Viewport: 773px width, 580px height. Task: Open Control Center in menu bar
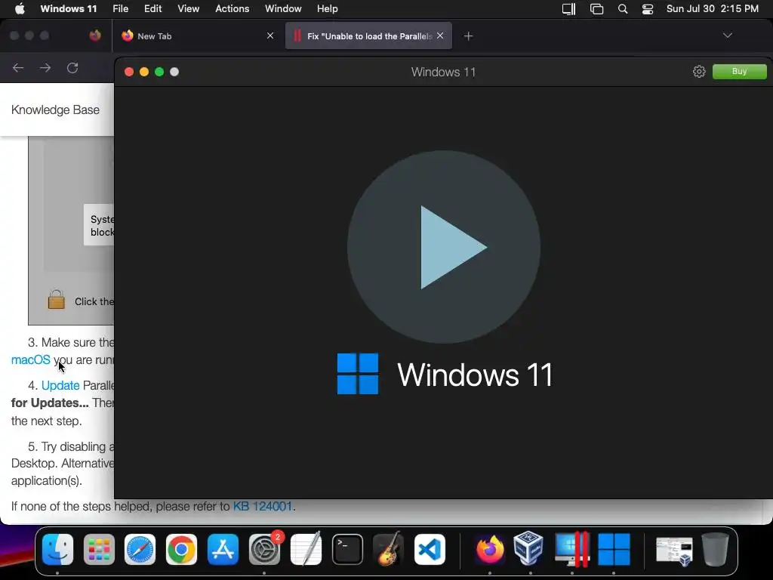pos(647,9)
